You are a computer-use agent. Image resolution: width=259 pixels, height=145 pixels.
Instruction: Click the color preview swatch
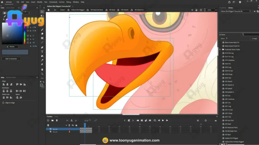15,52
